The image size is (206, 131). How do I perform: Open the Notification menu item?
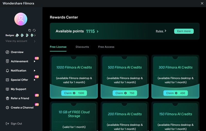(x=19, y=71)
